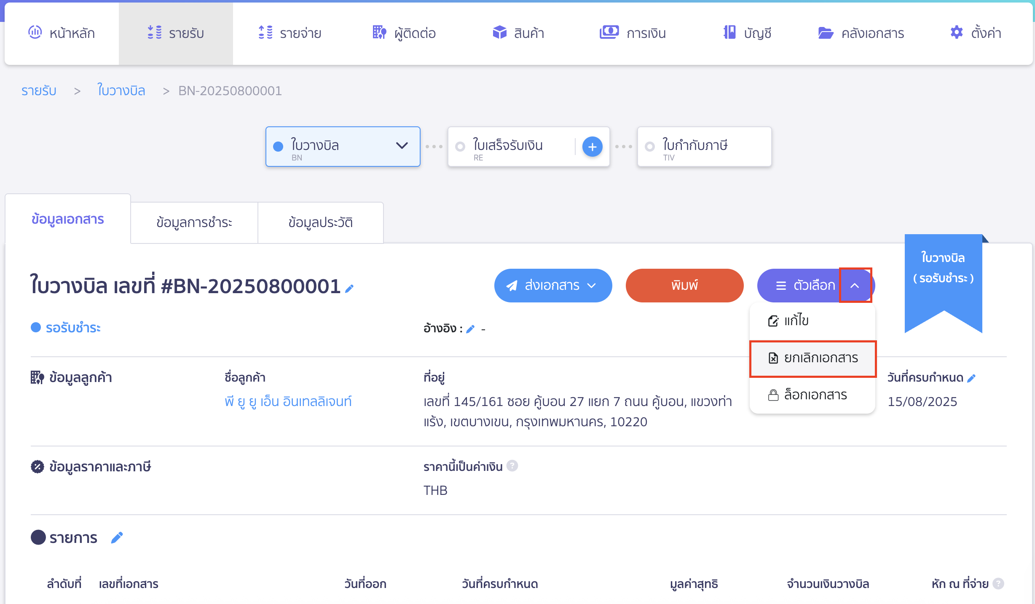Switch to ข้อมูลการชำระ tab

tap(194, 223)
